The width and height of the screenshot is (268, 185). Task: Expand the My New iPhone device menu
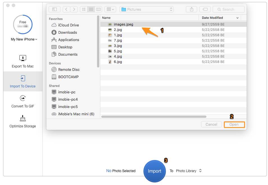tap(24, 39)
